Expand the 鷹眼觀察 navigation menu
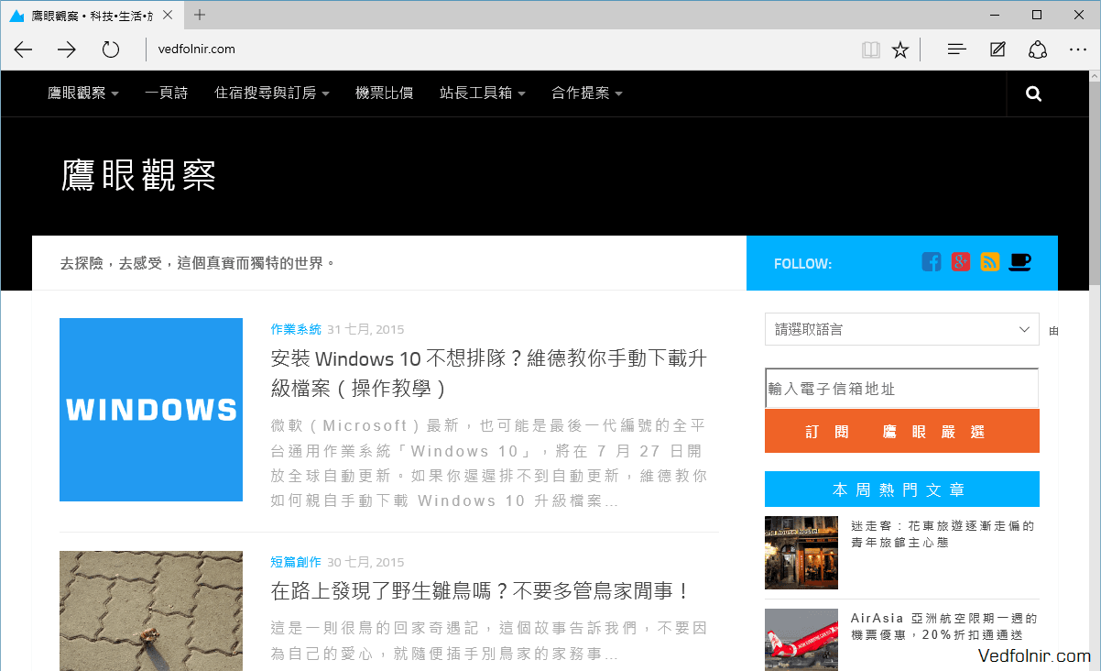1101x671 pixels. click(x=83, y=93)
